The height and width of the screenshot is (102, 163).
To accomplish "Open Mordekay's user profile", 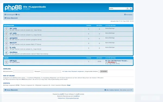I will click(111, 62).
